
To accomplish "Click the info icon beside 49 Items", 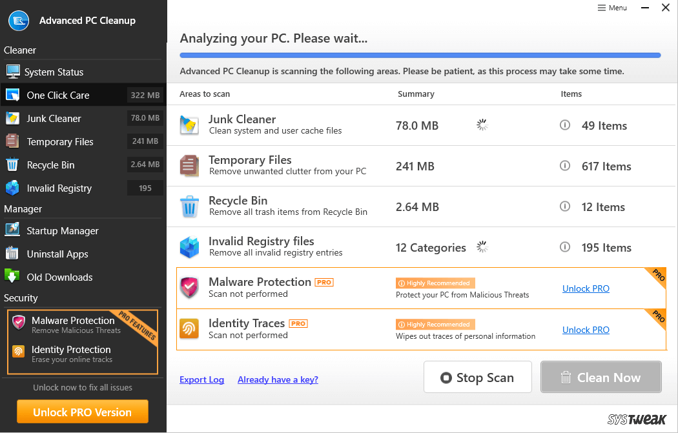I will click(565, 125).
